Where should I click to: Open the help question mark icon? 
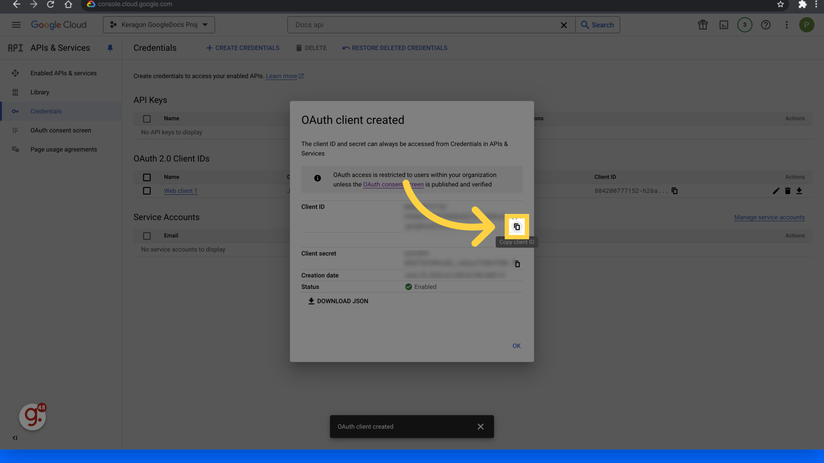click(766, 25)
